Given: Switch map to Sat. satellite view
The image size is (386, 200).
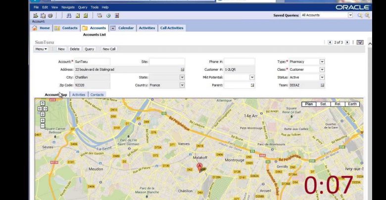Looking at the screenshot, I should tap(323, 104).
